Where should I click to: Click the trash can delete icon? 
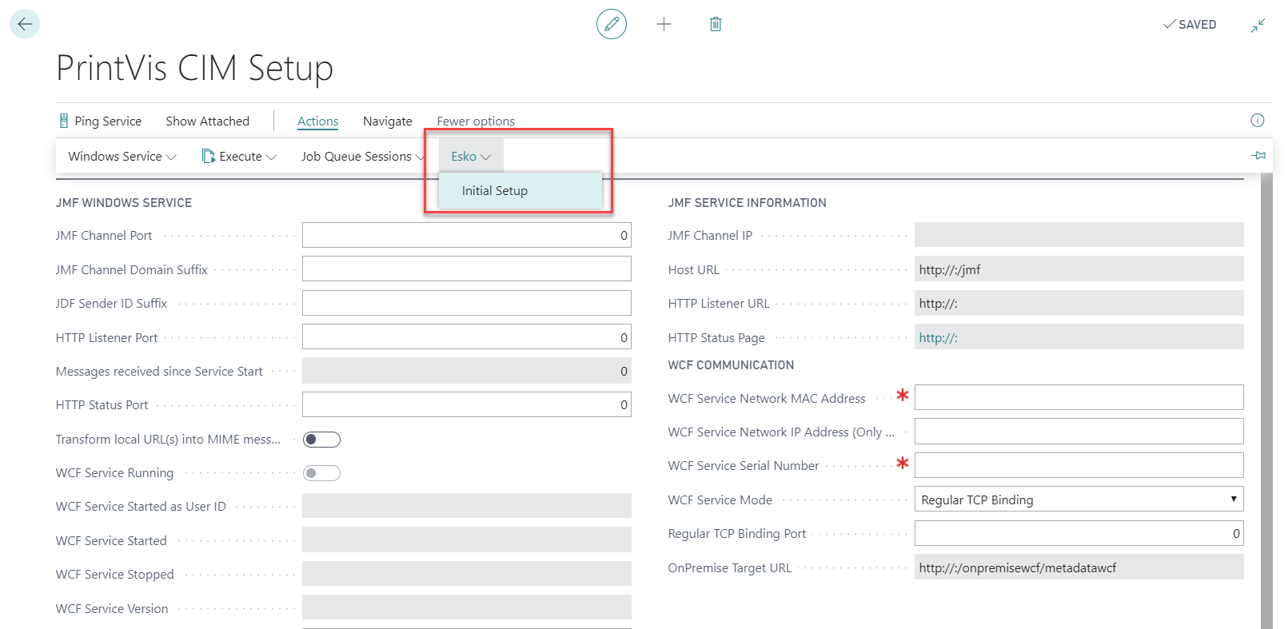pos(716,24)
